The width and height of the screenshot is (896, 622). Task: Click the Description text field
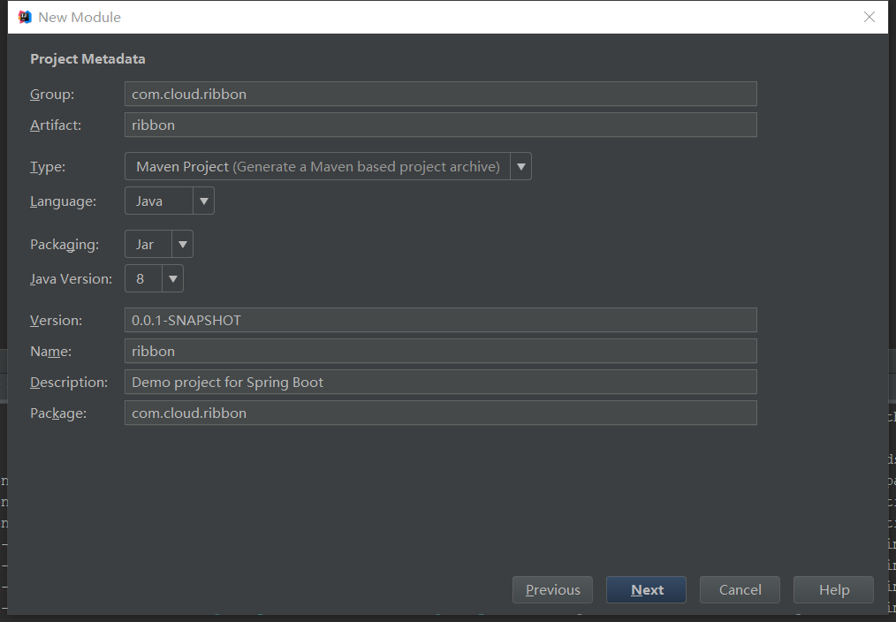[441, 382]
